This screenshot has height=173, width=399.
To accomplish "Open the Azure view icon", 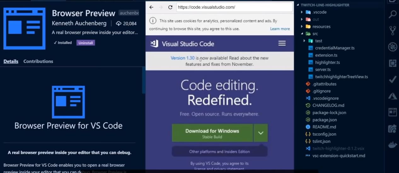I will [x=392, y=96].
